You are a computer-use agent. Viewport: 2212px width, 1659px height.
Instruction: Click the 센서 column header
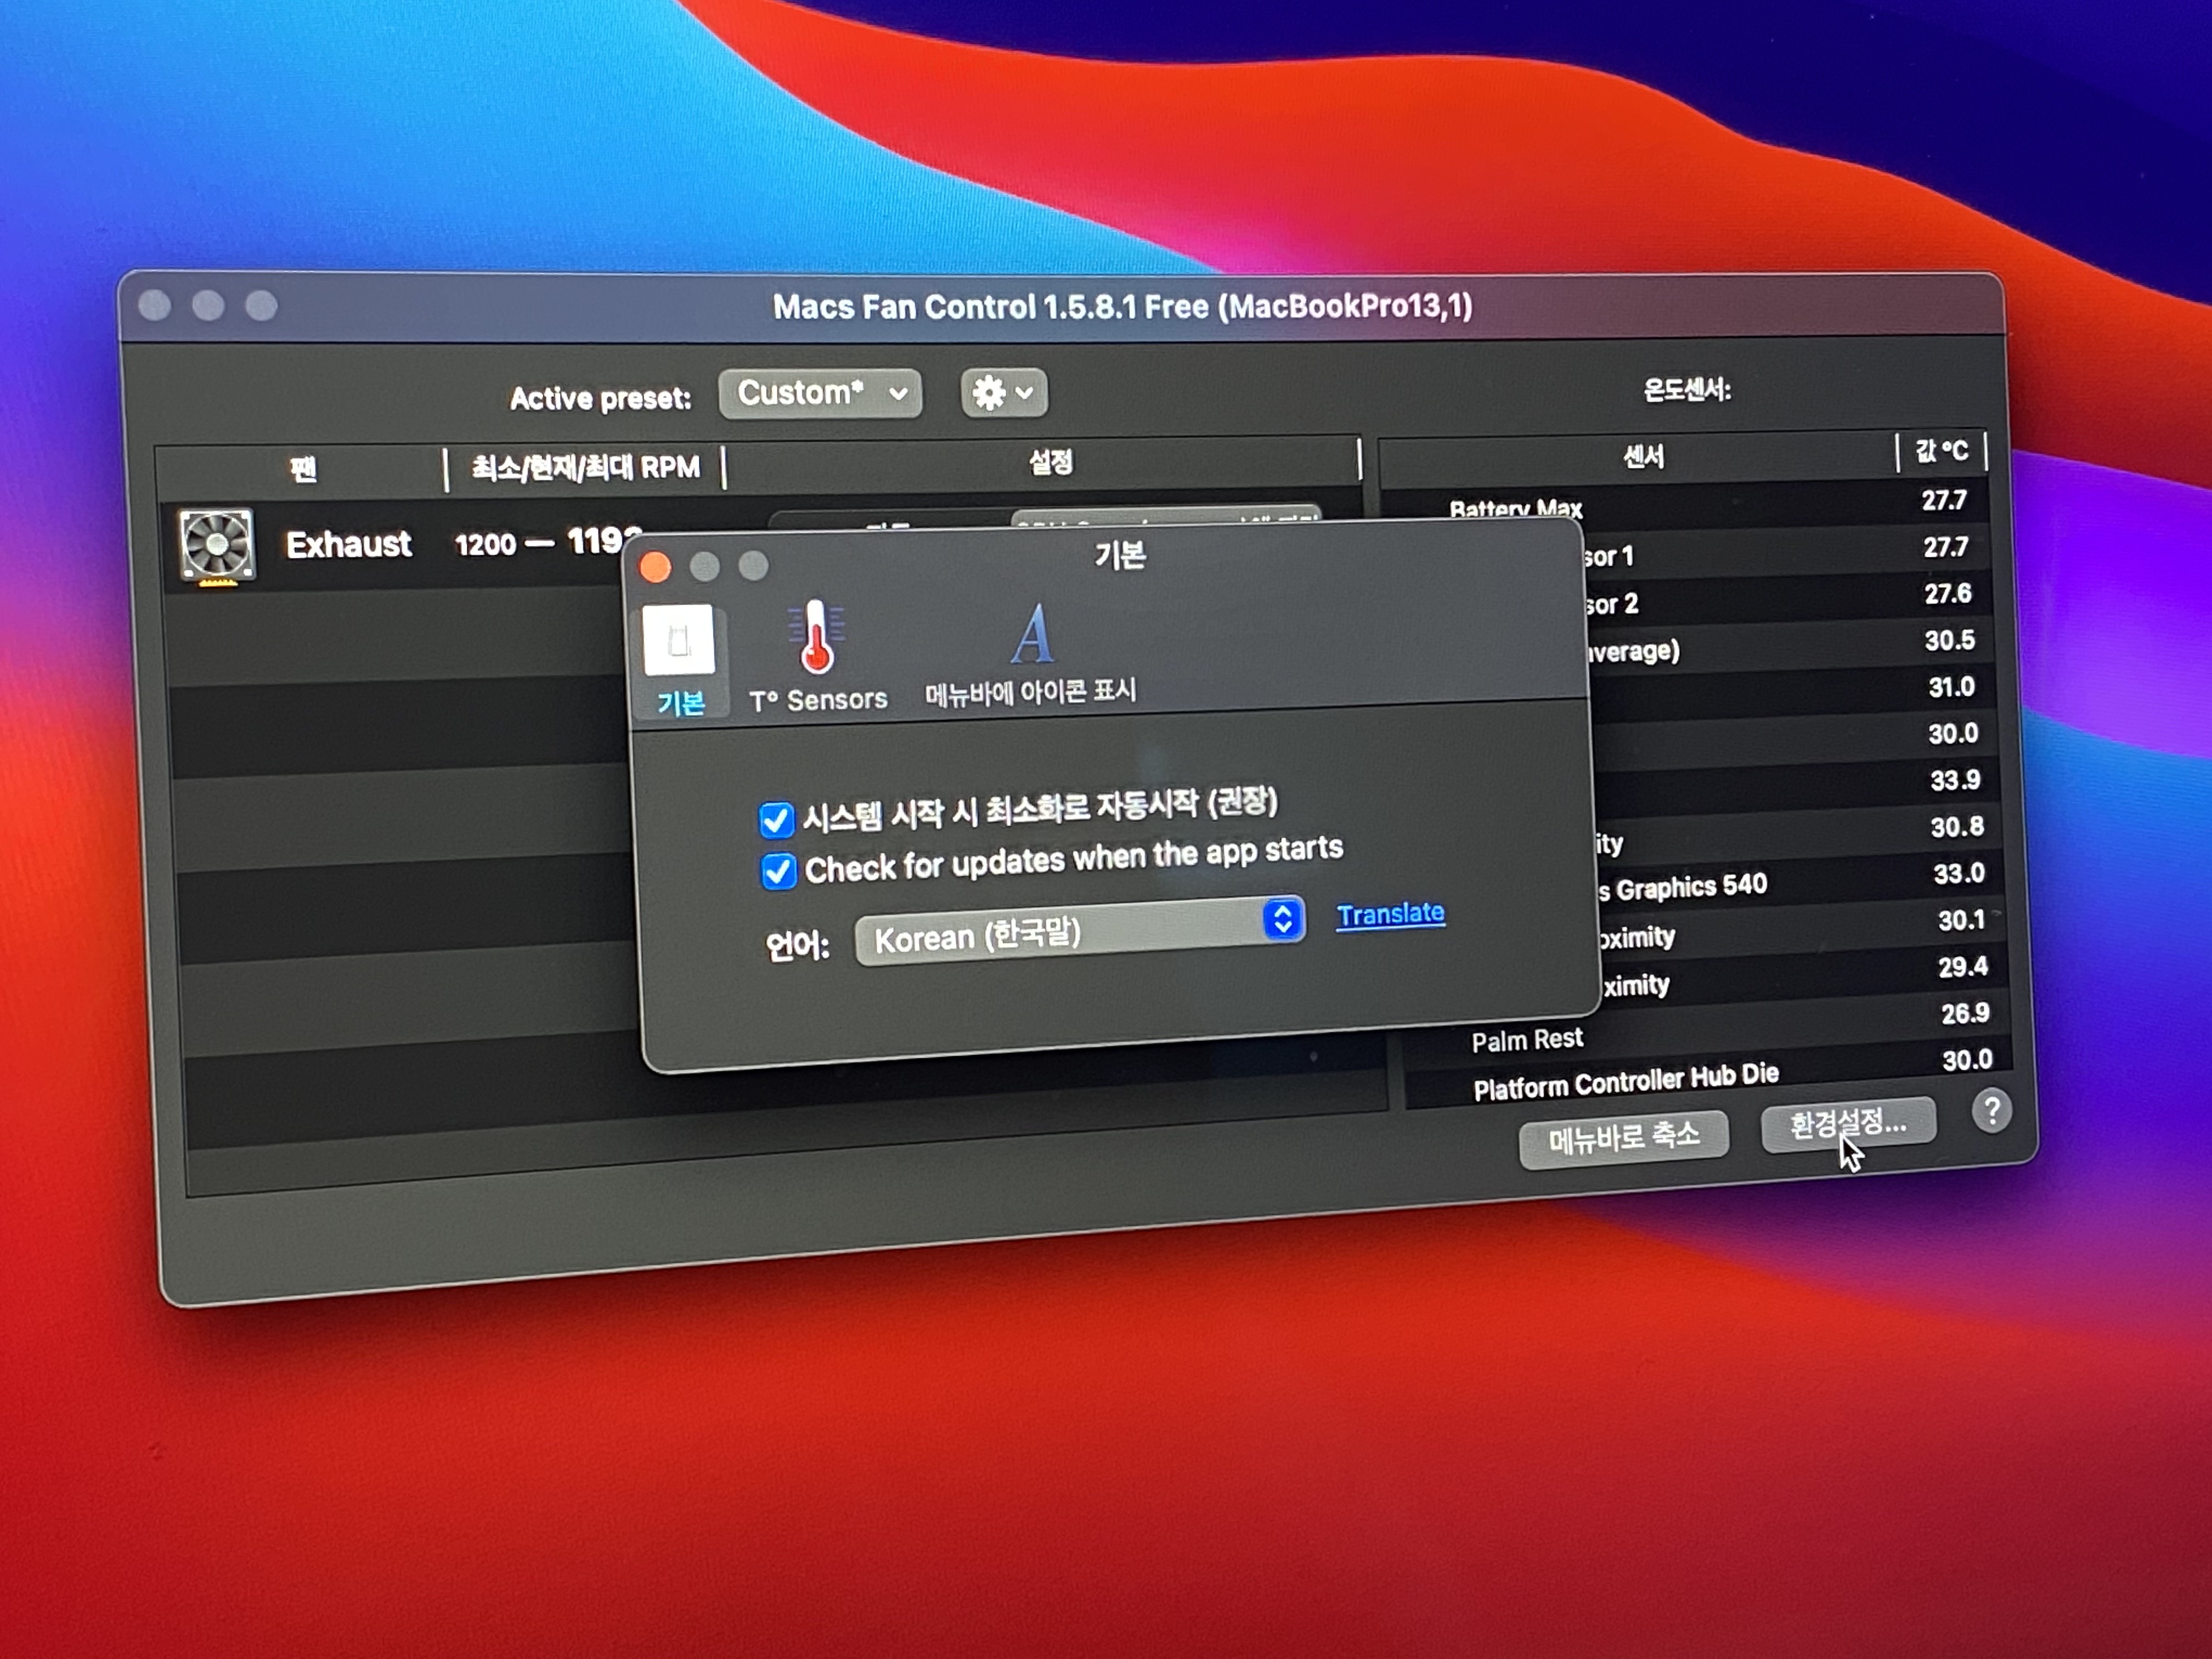pos(1642,457)
